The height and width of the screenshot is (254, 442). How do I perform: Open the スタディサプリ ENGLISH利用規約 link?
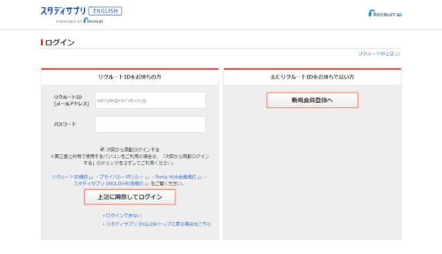coord(108,184)
